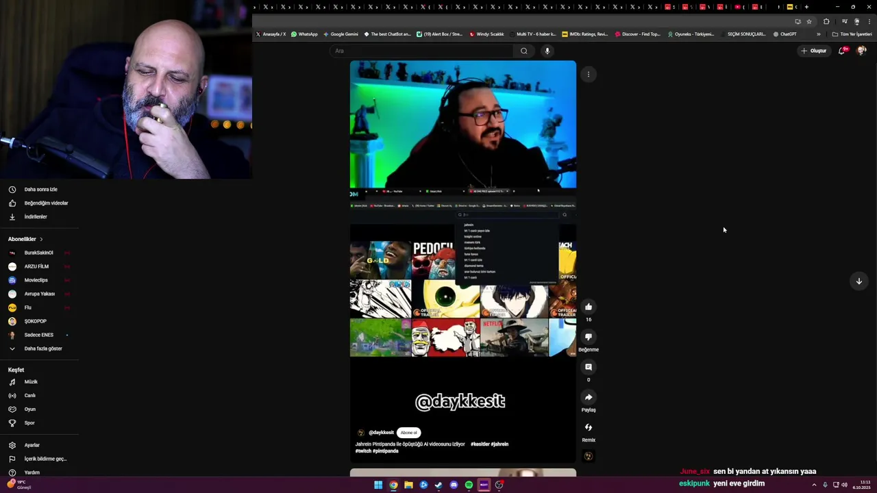Open the taskbar clock and date
Viewport: 877px width, 493px height.
pyautogui.click(x=862, y=485)
